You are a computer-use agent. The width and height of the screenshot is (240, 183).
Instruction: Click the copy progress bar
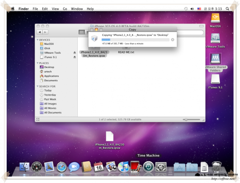[x=136, y=40]
